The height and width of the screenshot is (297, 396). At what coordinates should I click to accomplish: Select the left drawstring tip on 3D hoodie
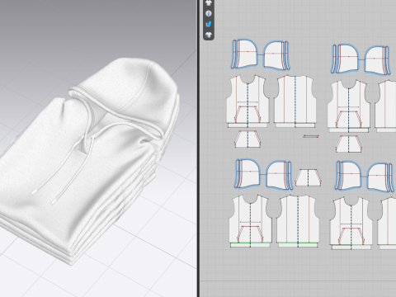(x=34, y=192)
